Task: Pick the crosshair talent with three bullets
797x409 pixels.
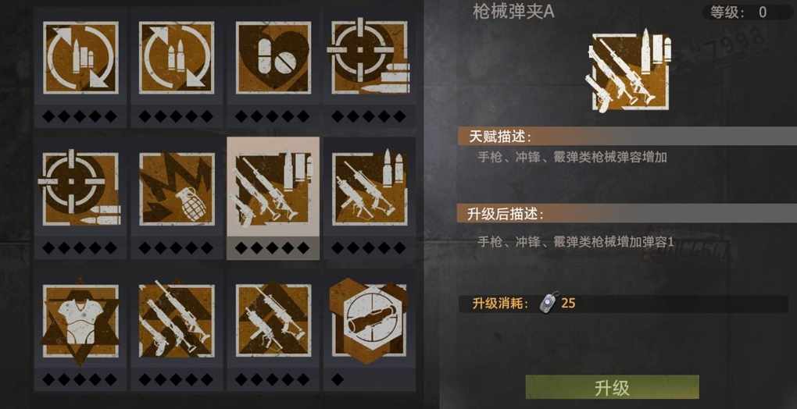Action: point(369,57)
